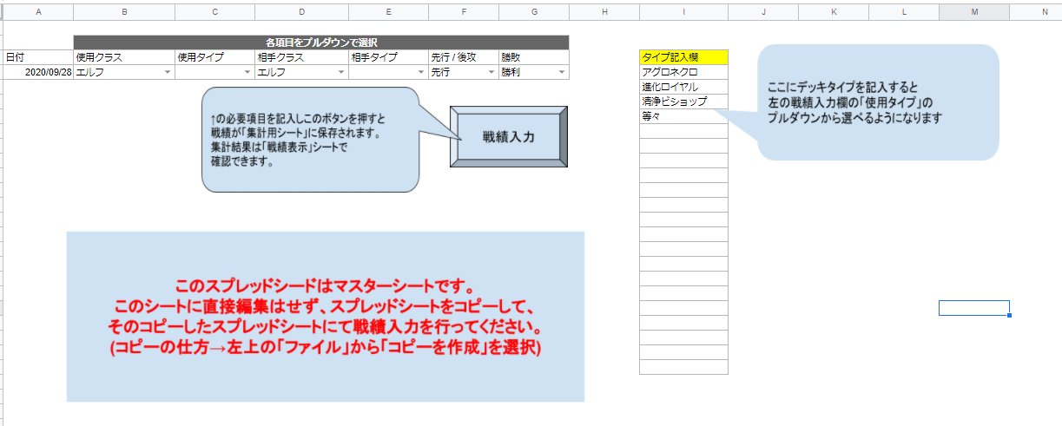Select column C header
Viewport: 1062px width, 426px height.
(214, 10)
